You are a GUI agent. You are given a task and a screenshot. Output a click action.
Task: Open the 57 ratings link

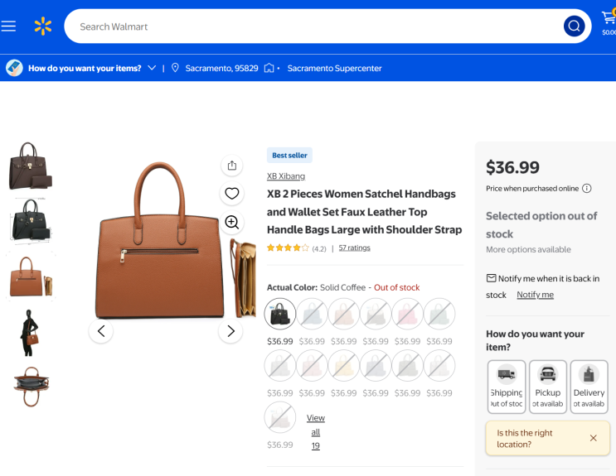tap(354, 248)
